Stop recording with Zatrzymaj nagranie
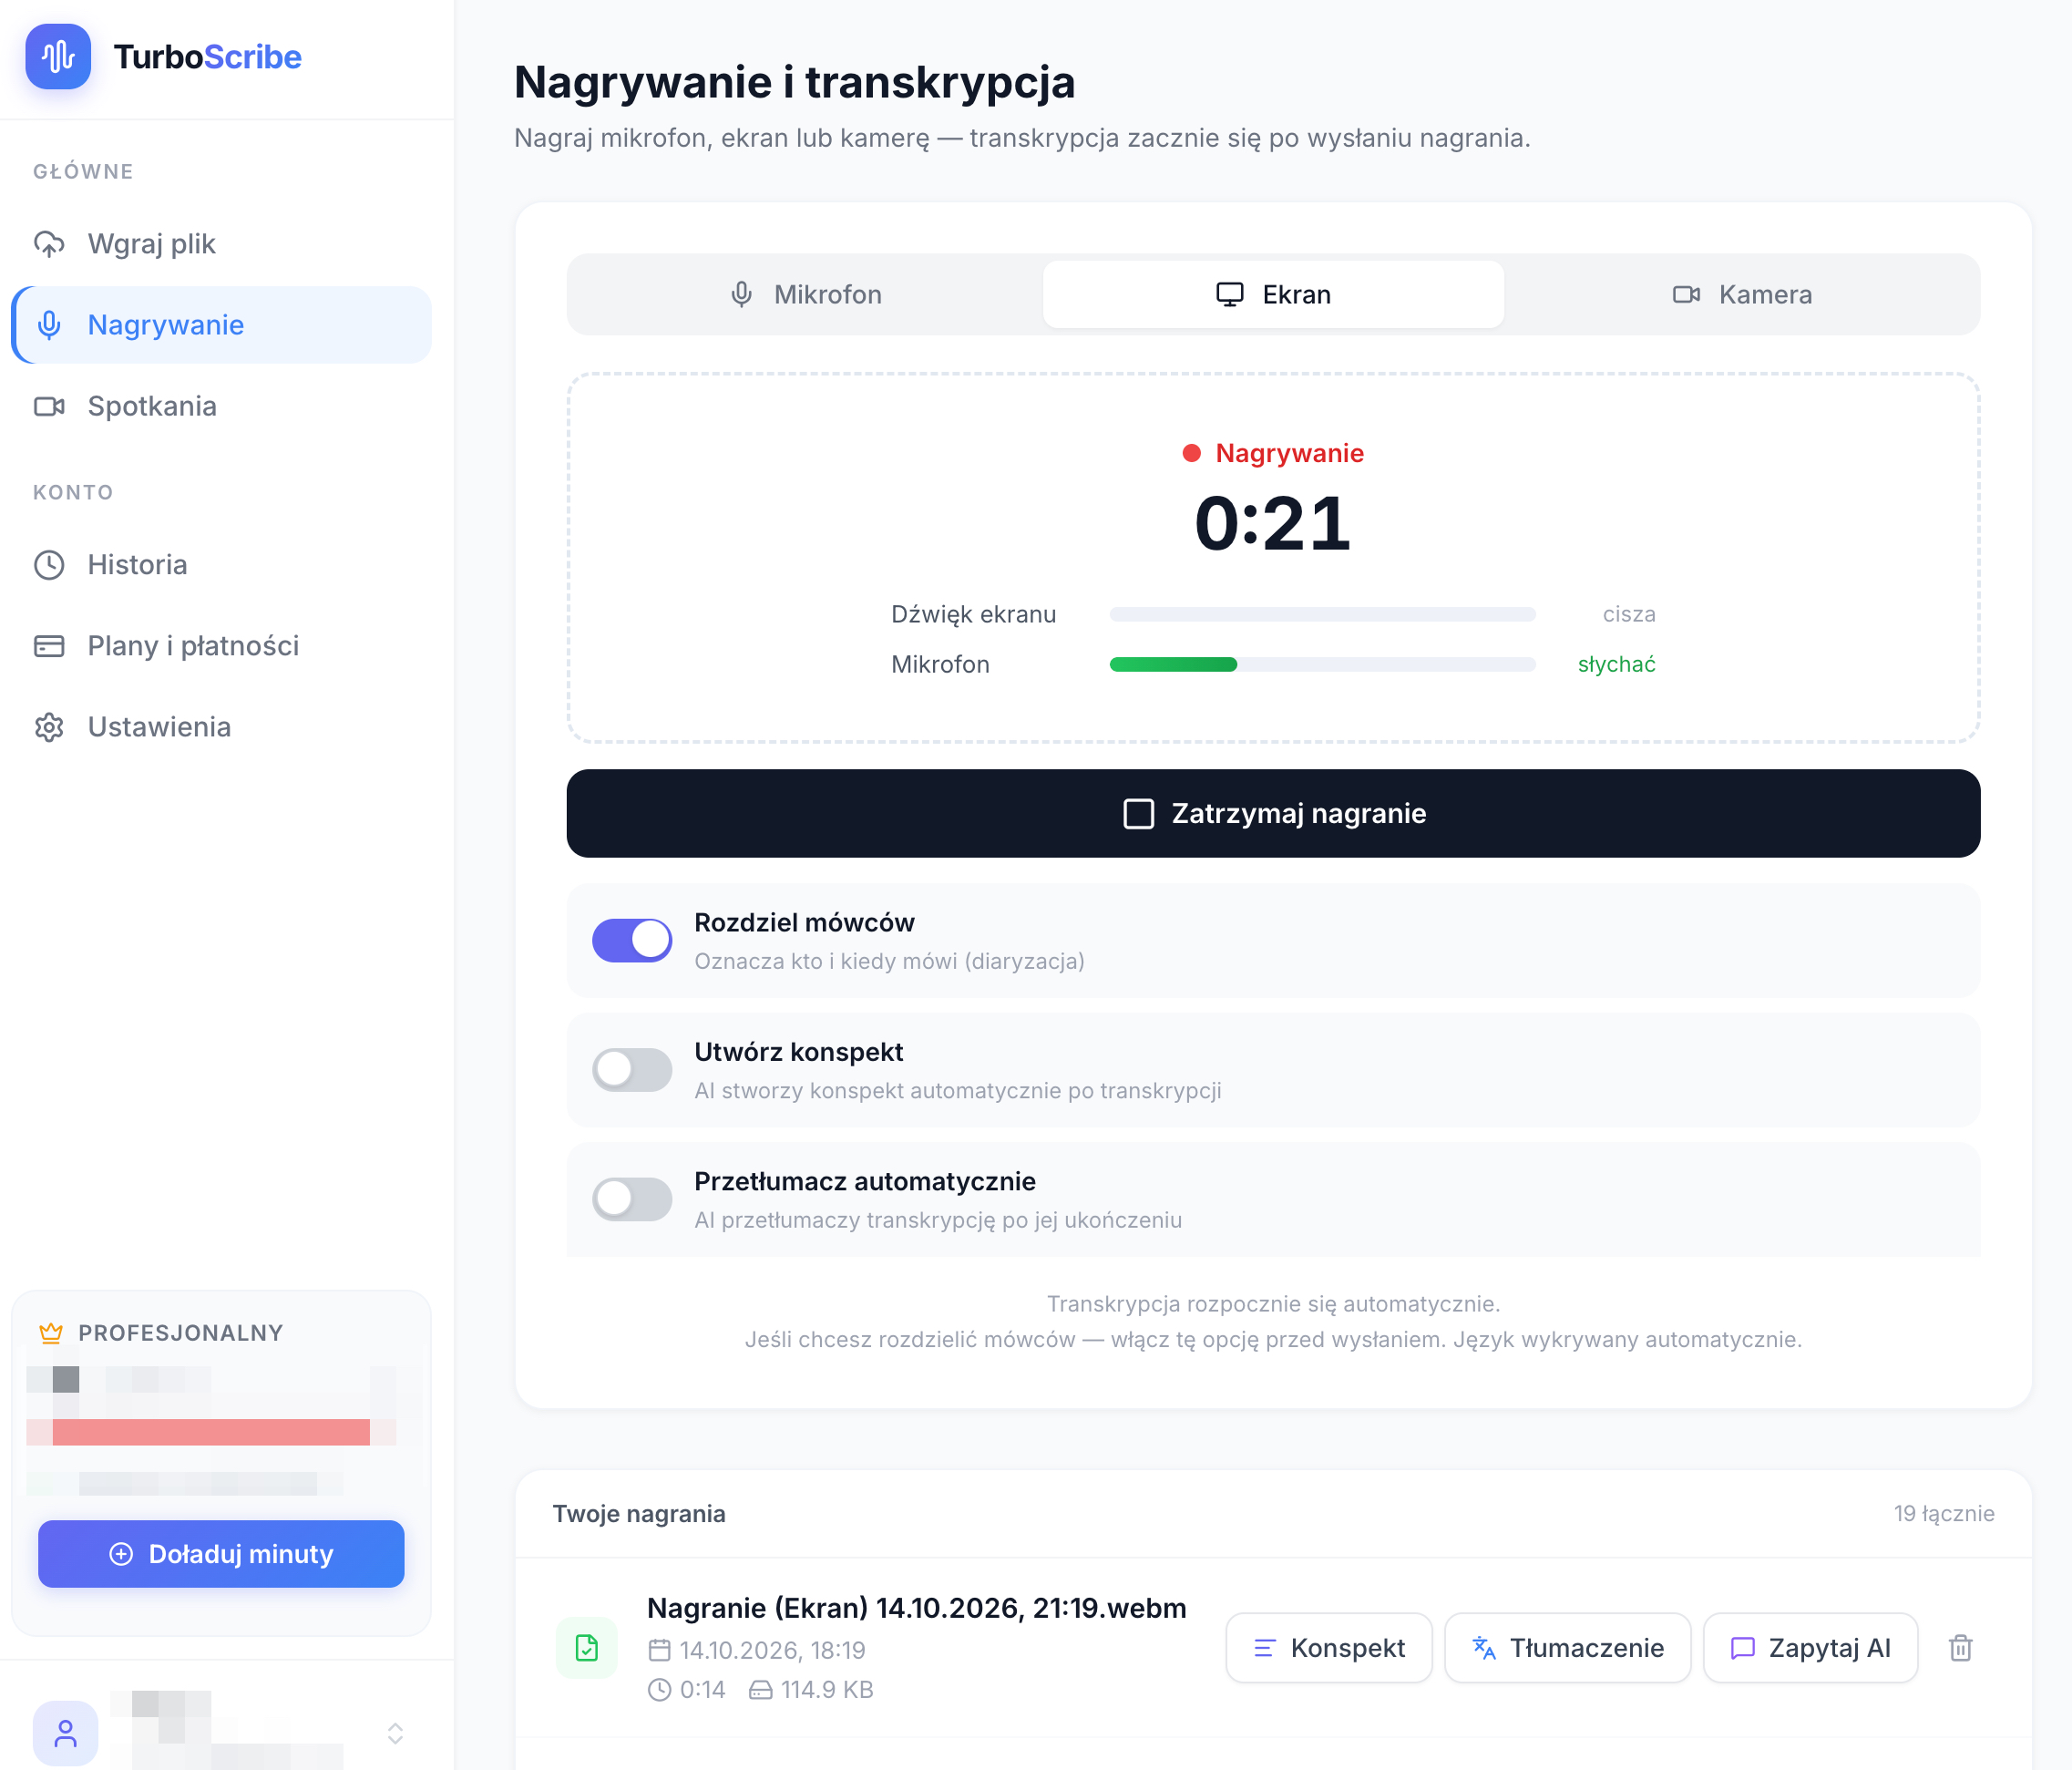 [x=1273, y=814]
